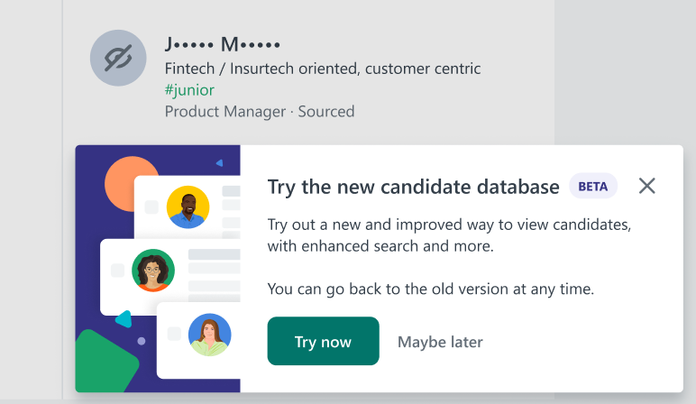
Task: Click the woman with glasses green avatar
Action: click(153, 270)
